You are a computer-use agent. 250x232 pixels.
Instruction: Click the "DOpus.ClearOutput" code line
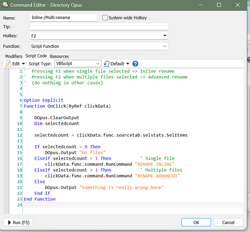57,118
